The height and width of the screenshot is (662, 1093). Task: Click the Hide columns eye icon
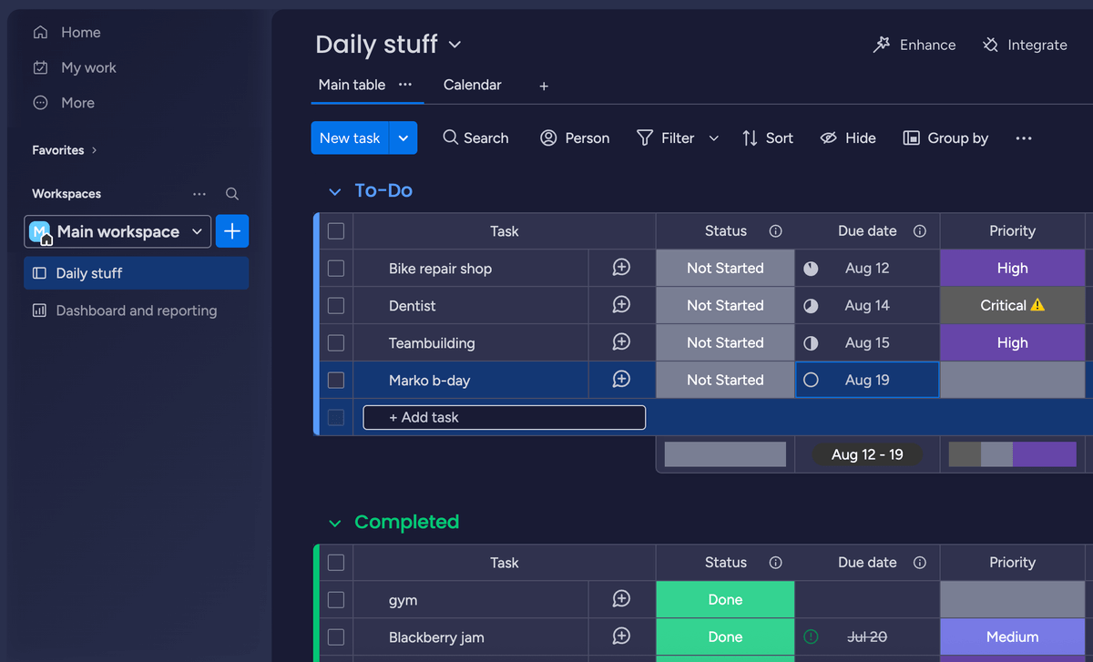[828, 137]
